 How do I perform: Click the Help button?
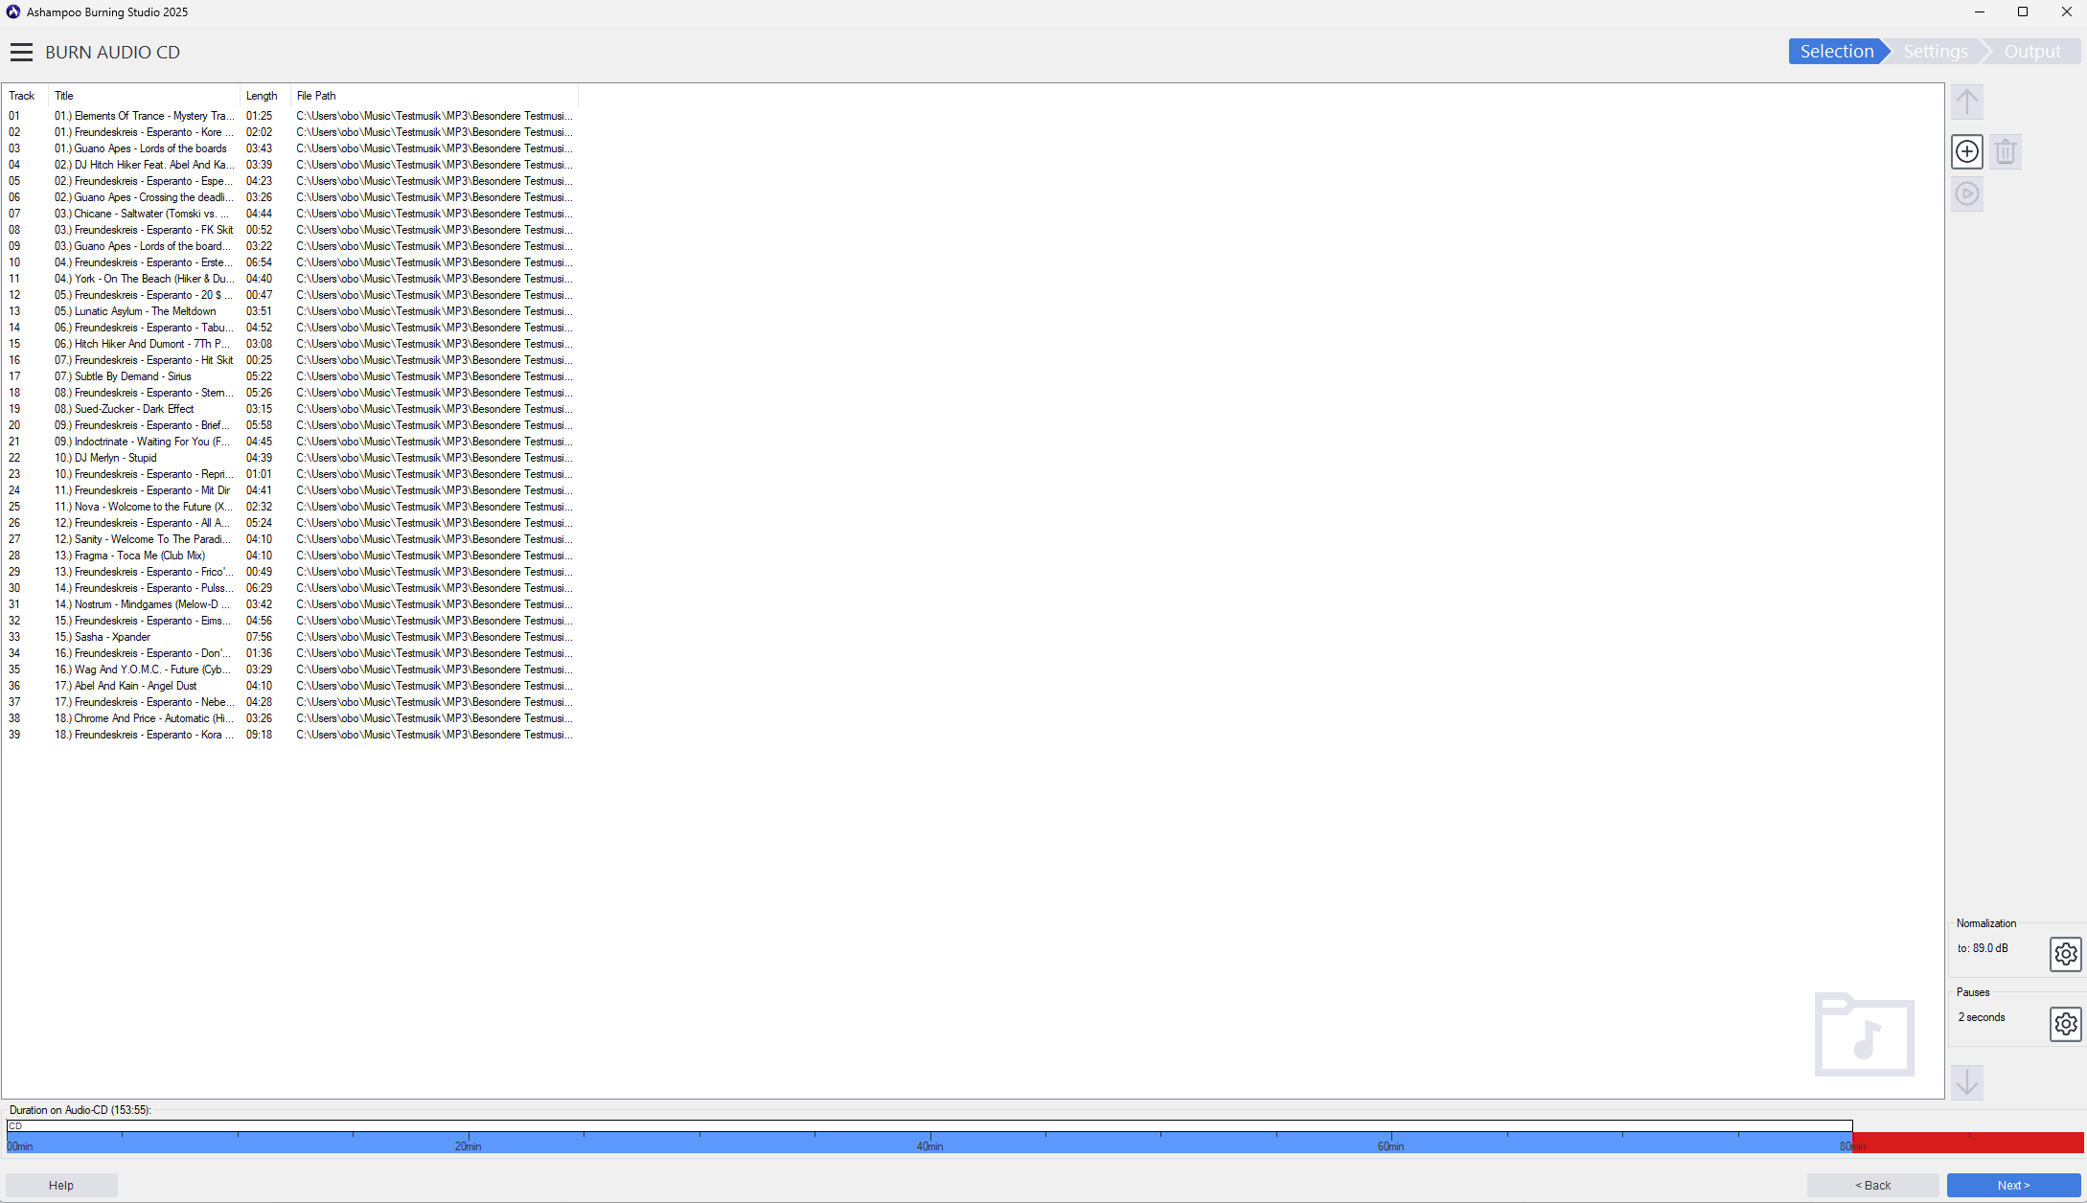(61, 1186)
